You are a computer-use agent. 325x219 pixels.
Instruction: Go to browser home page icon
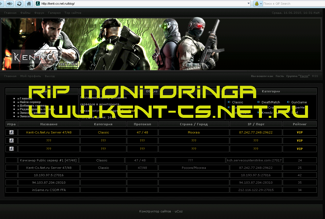click(x=29, y=4)
